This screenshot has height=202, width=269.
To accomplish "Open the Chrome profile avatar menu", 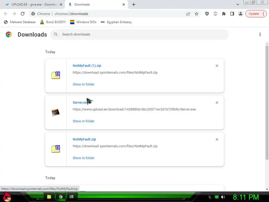I will pos(241,14).
